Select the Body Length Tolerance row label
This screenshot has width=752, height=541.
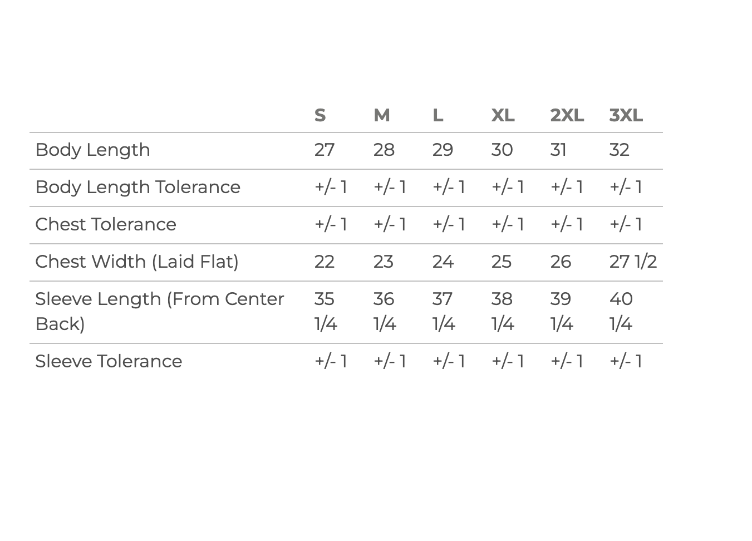point(138,187)
